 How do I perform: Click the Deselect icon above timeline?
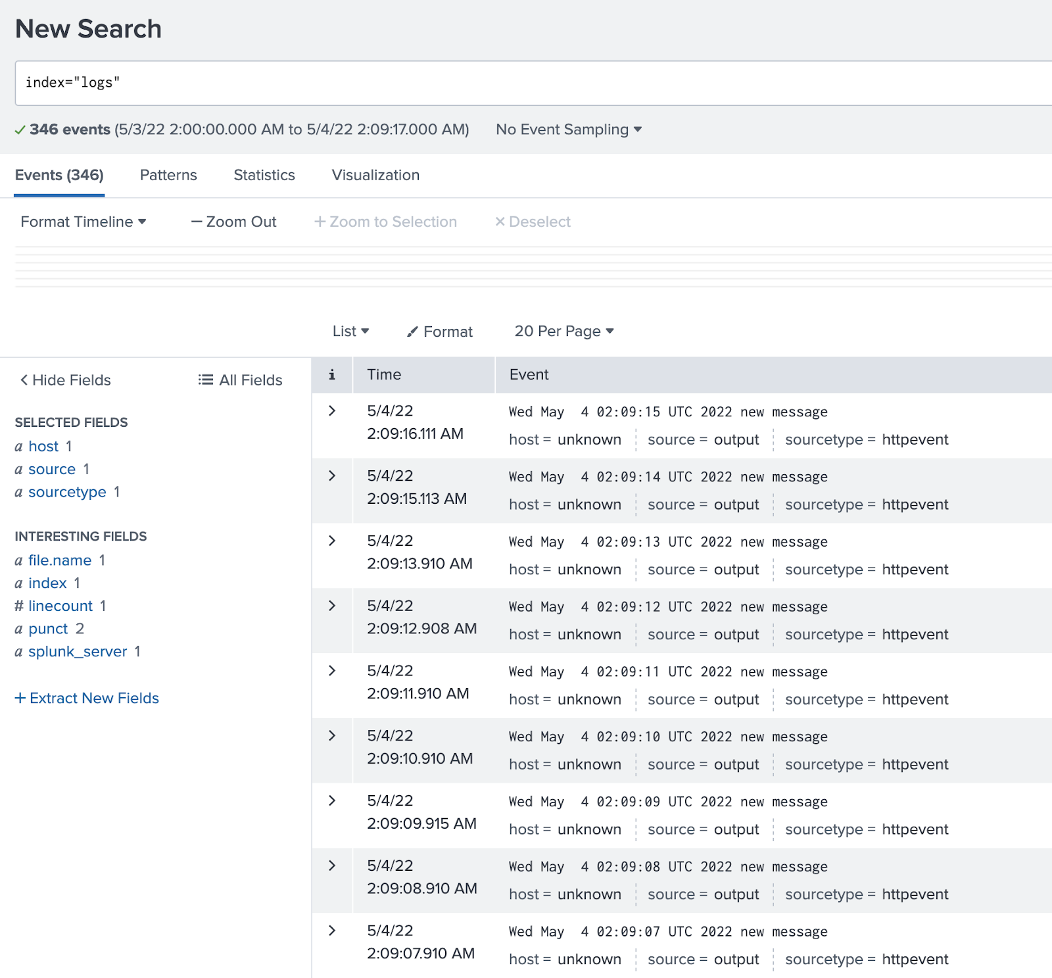tap(500, 222)
